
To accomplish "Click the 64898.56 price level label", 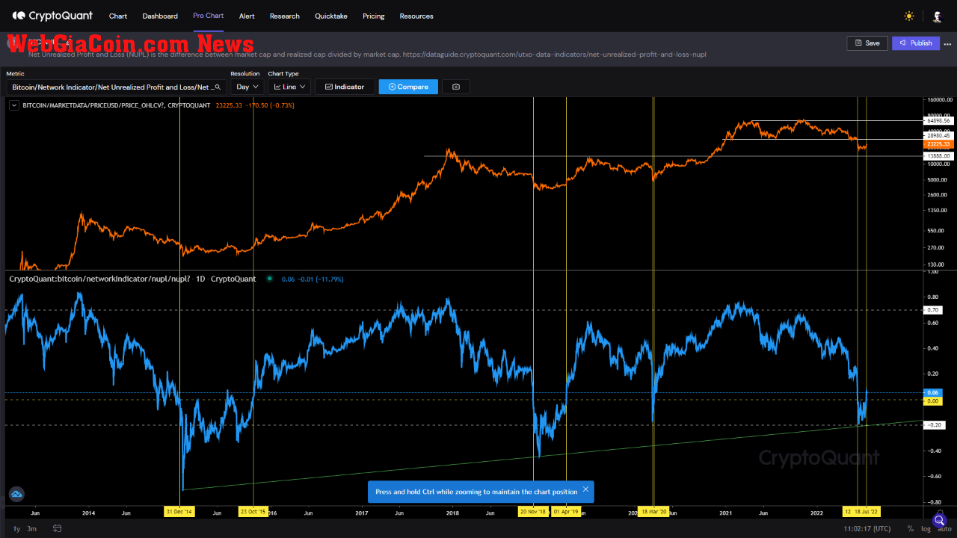I will tap(938, 120).
